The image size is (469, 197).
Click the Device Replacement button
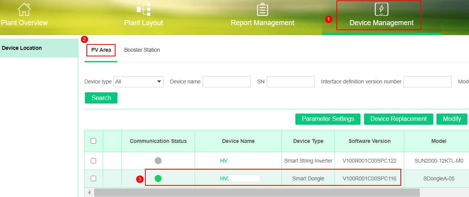pyautogui.click(x=398, y=119)
